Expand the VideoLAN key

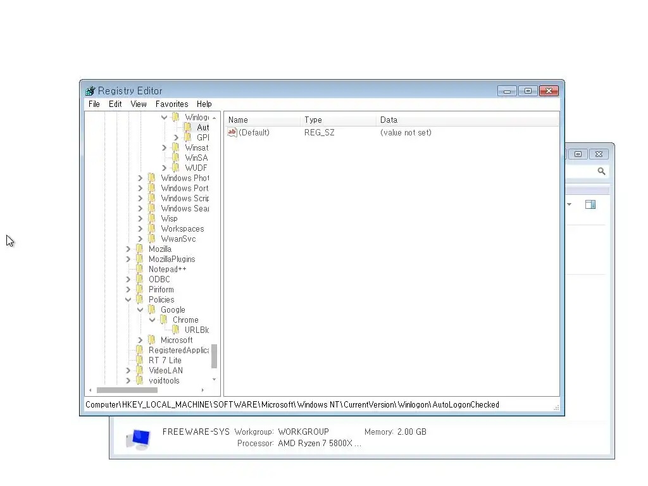[x=128, y=370]
